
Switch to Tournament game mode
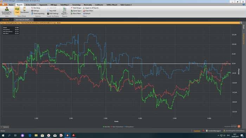25,11
